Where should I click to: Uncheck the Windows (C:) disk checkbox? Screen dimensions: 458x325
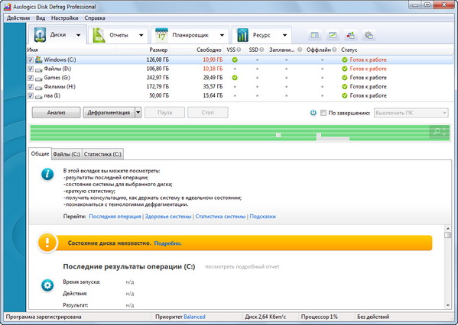31,60
